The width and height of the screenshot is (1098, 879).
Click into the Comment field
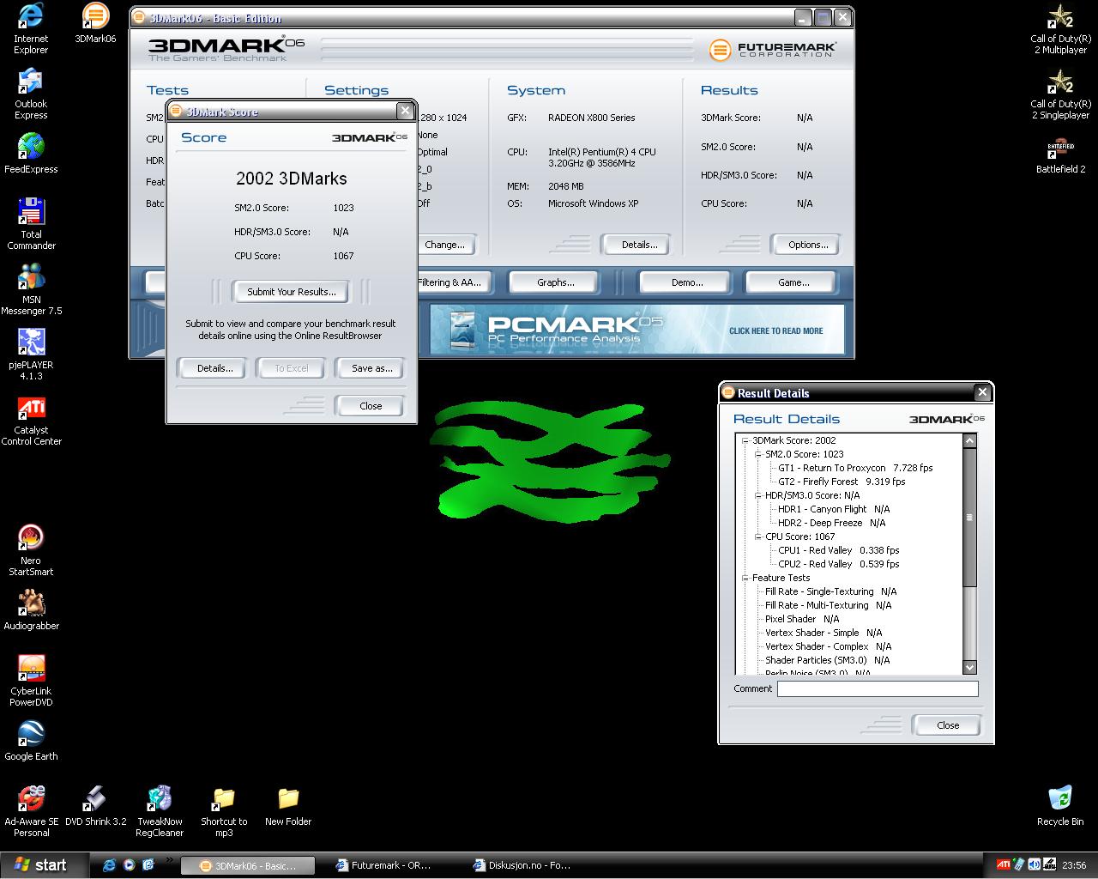pos(878,688)
